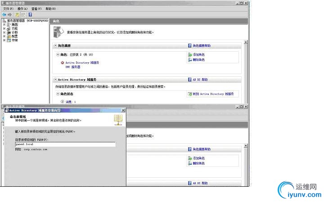Click 删除角色 in the top window
This screenshot has height=202, width=324.
pos(198,60)
